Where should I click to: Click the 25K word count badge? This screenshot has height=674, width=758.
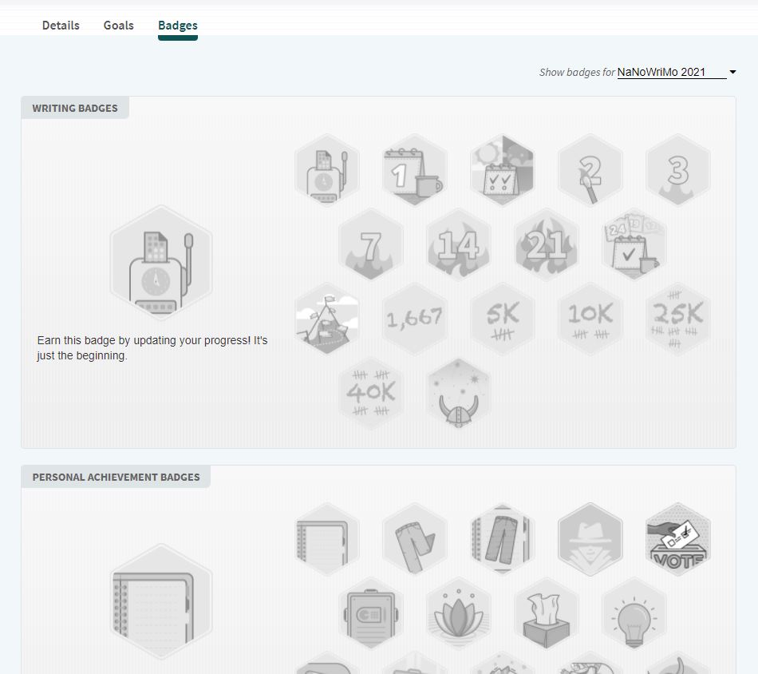[678, 319]
